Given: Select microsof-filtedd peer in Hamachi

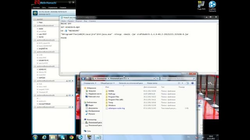Looking at the screenshot, I should pyautogui.click(x=45, y=104).
